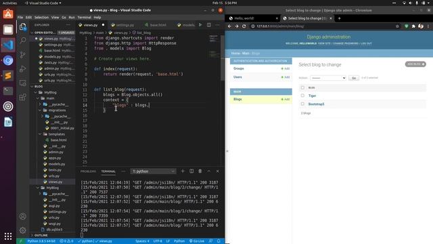Click Go Live in the status bar
Viewport: 433px width, 244px height.
tap(197, 241)
